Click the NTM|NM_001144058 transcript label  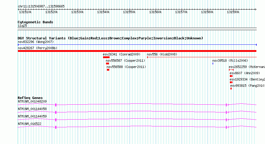click(32, 109)
